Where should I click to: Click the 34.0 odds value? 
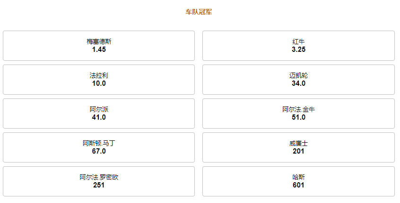point(298,83)
